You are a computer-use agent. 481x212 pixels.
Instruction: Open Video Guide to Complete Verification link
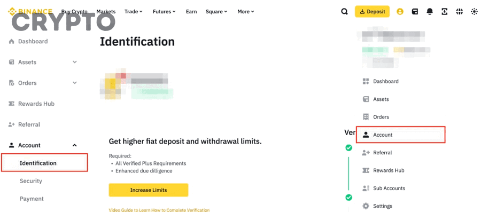click(x=159, y=210)
